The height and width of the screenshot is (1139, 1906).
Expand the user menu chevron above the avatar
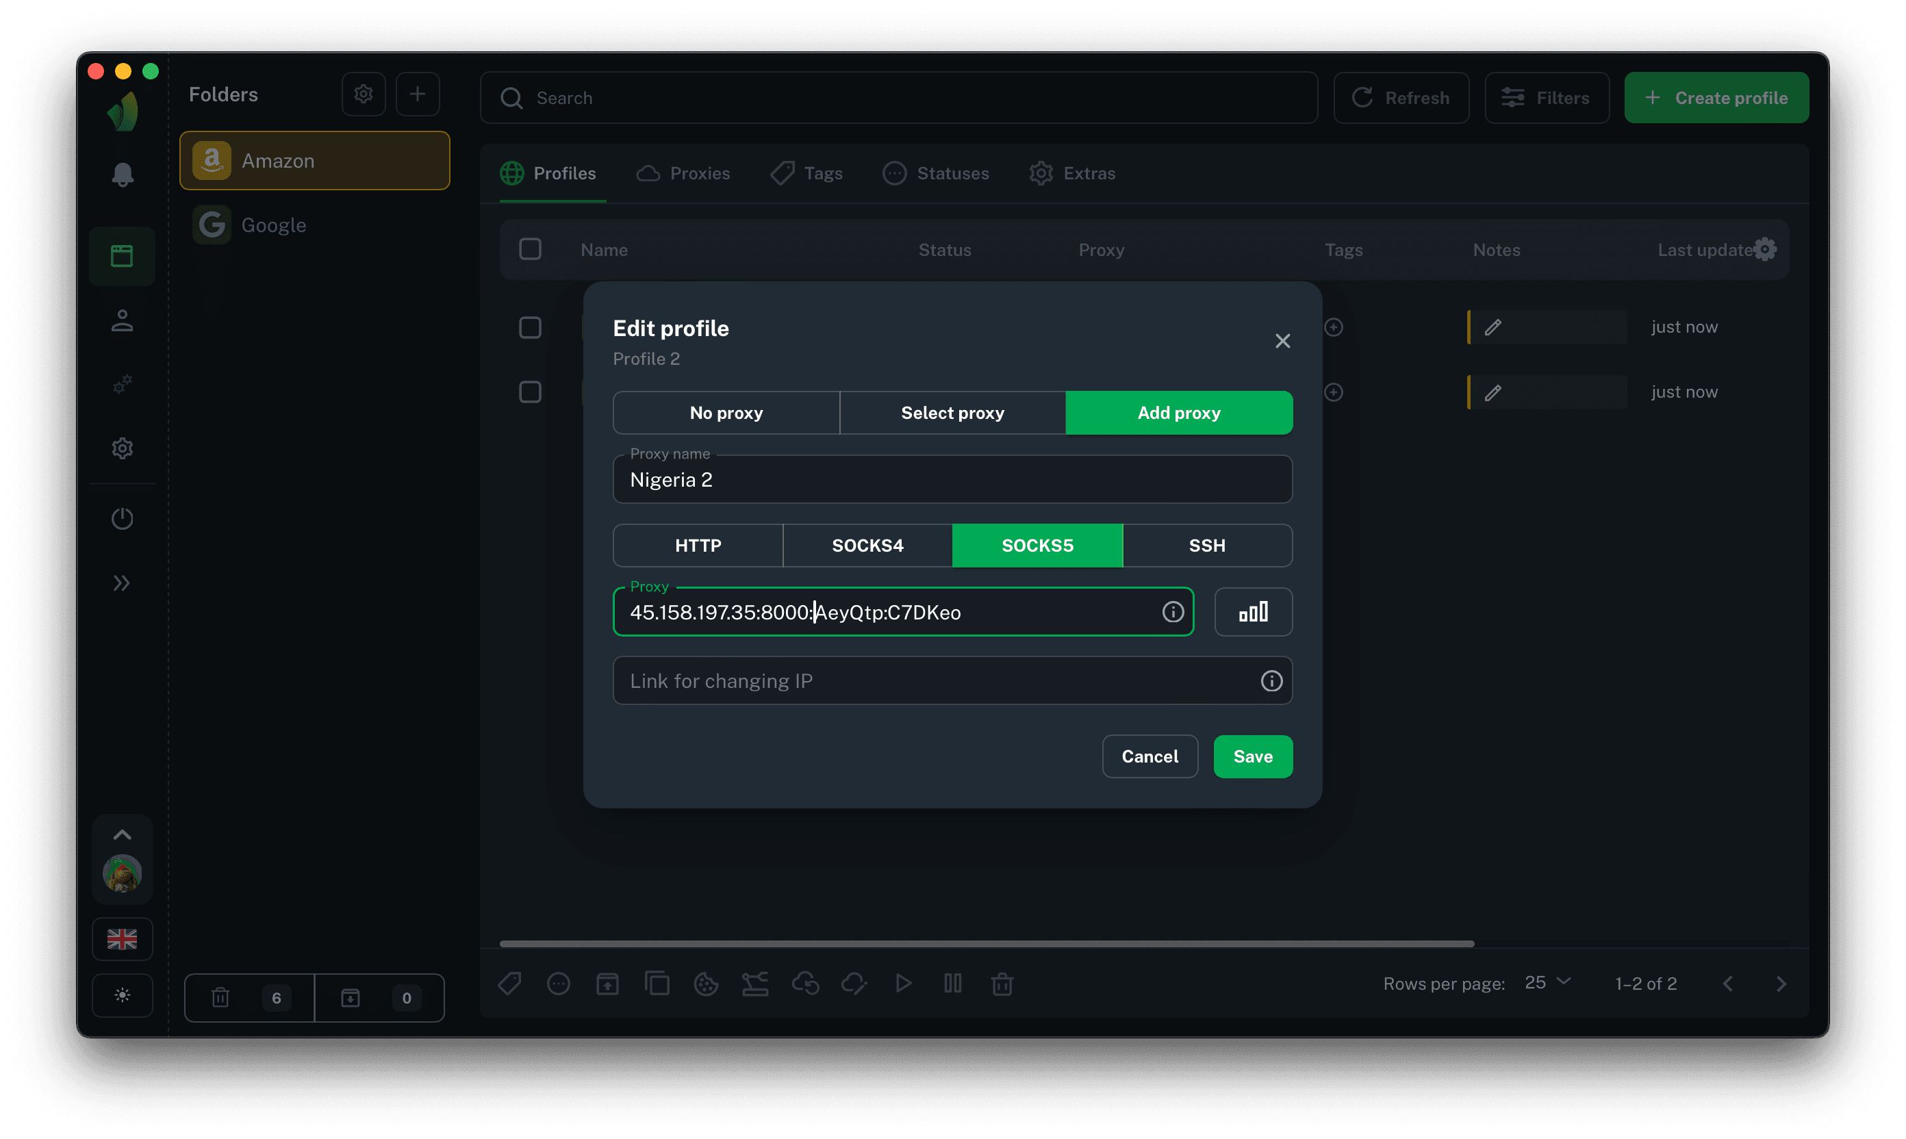click(122, 835)
